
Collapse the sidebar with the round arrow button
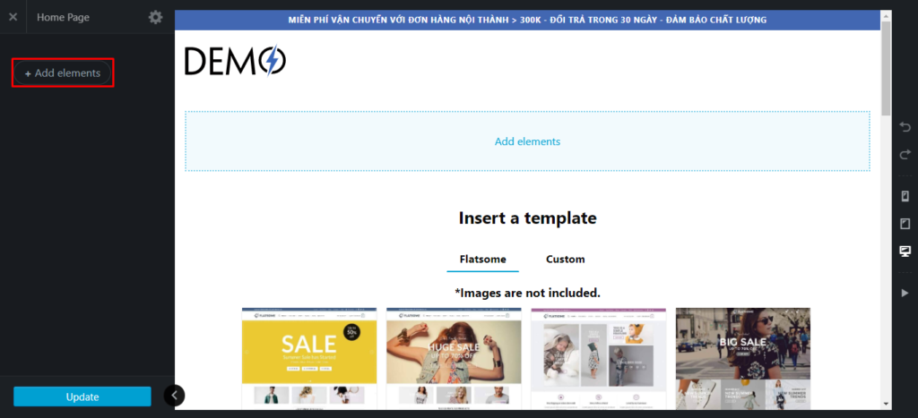(x=175, y=395)
